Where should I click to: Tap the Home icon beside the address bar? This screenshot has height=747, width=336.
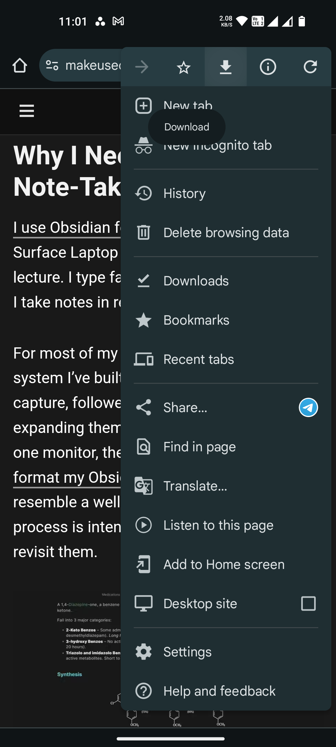(20, 65)
